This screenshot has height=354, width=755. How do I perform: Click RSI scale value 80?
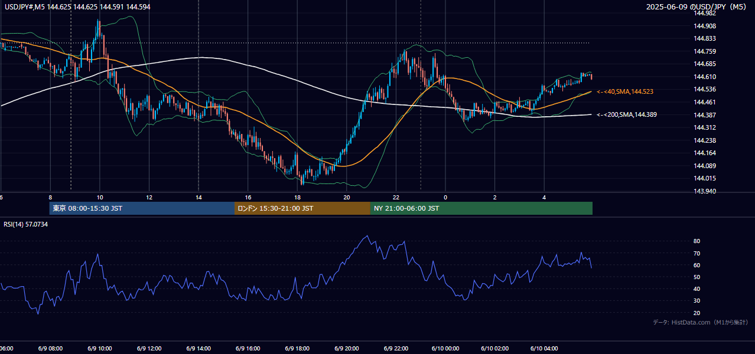tap(697, 241)
